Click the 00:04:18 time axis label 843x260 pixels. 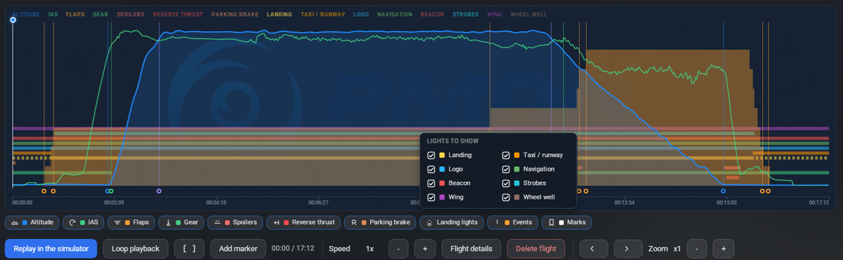click(x=216, y=202)
